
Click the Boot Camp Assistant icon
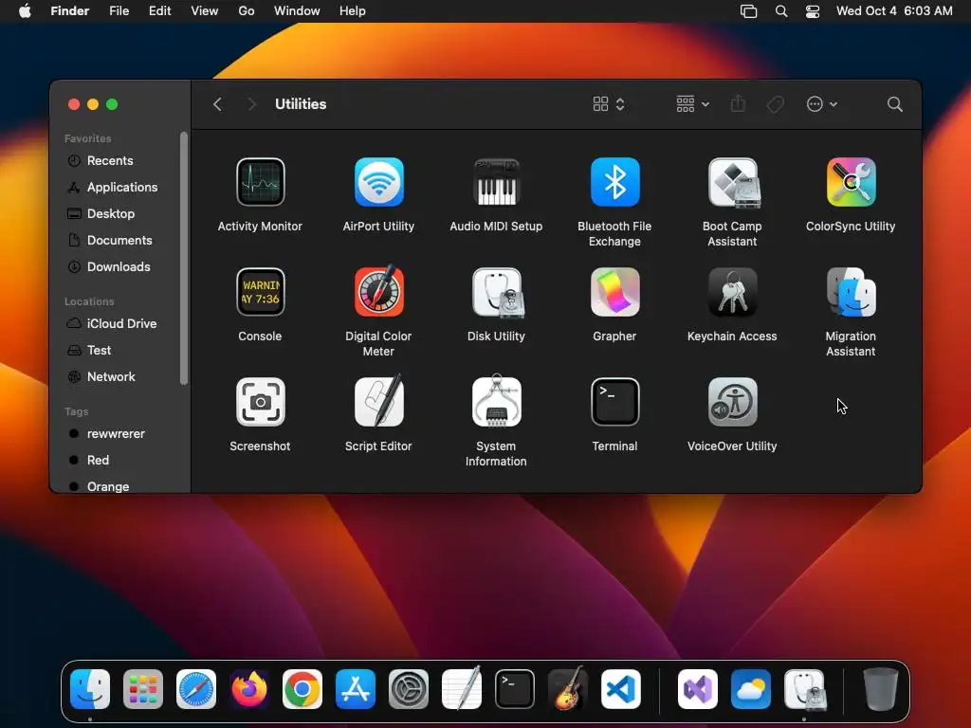(x=733, y=182)
